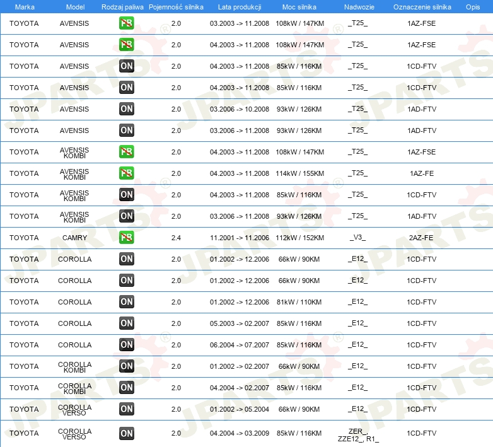Click AVENSIS KOMBI in the 114kW / 155KM row
This screenshot has width=493, height=447.
(74, 174)
